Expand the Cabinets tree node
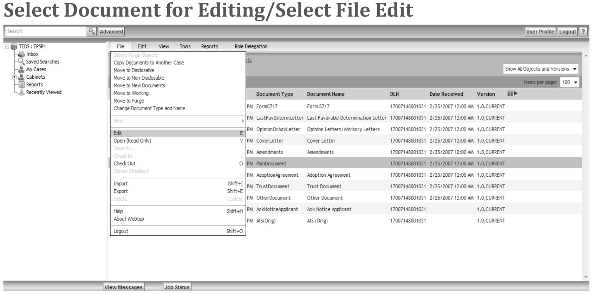This screenshot has height=294, width=593. pyautogui.click(x=14, y=77)
